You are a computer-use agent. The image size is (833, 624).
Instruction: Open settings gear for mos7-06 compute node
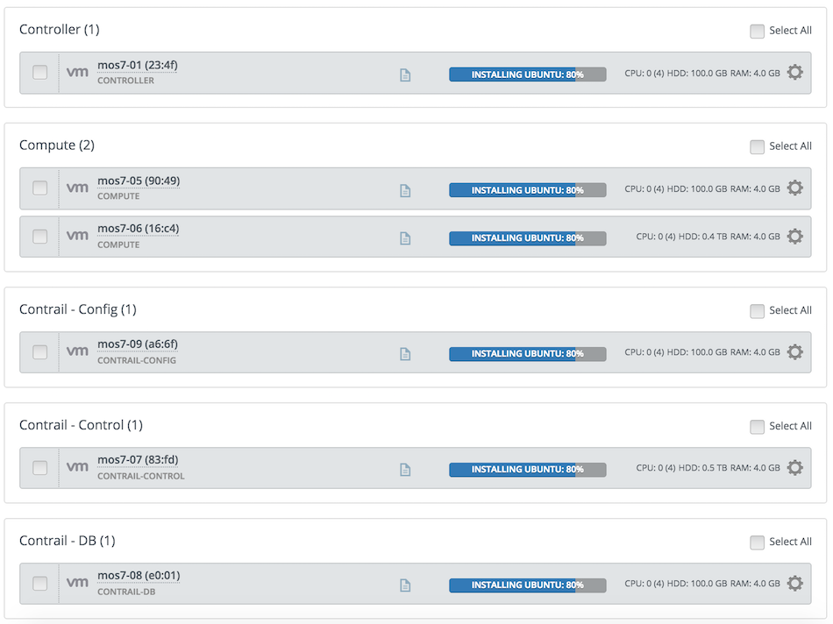coord(794,237)
